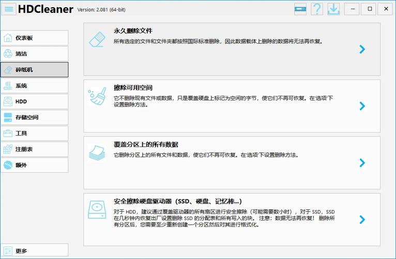
Task: Go to the HDD sidebar section
Action: pyautogui.click(x=34, y=102)
